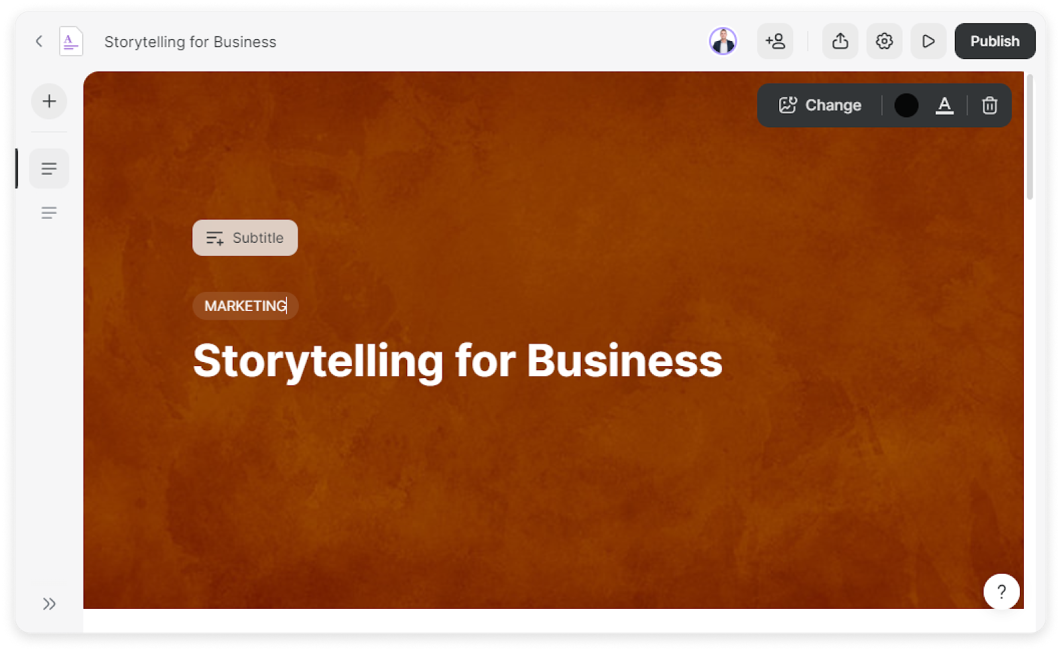This screenshot has width=1061, height=652.
Task: Click the add collaborator icon
Action: coord(775,41)
